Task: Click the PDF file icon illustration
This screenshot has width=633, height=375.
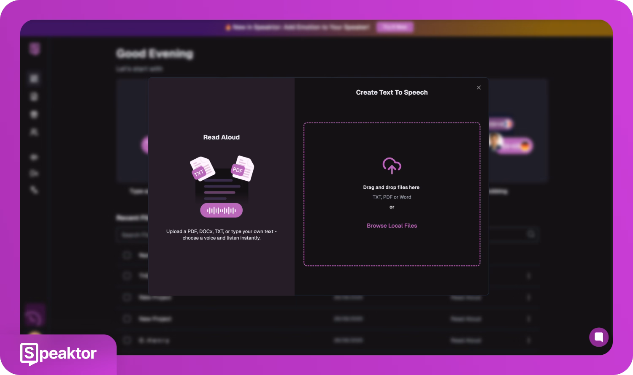Action: [242, 168]
